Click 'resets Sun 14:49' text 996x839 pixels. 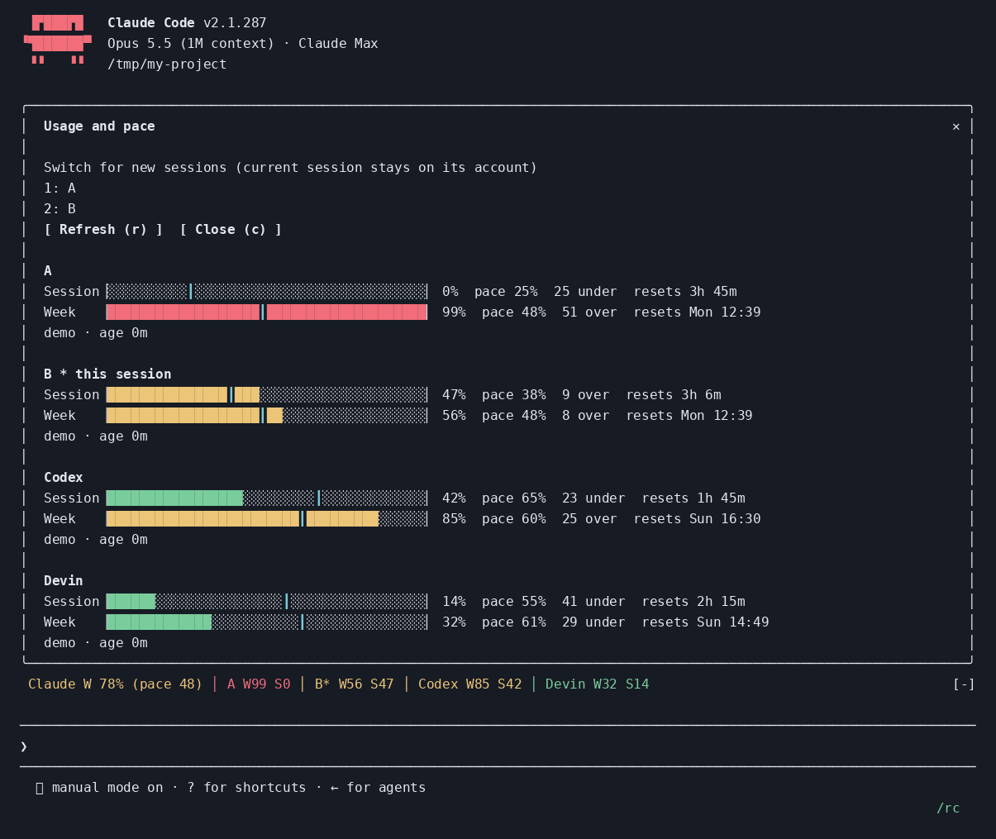click(705, 622)
